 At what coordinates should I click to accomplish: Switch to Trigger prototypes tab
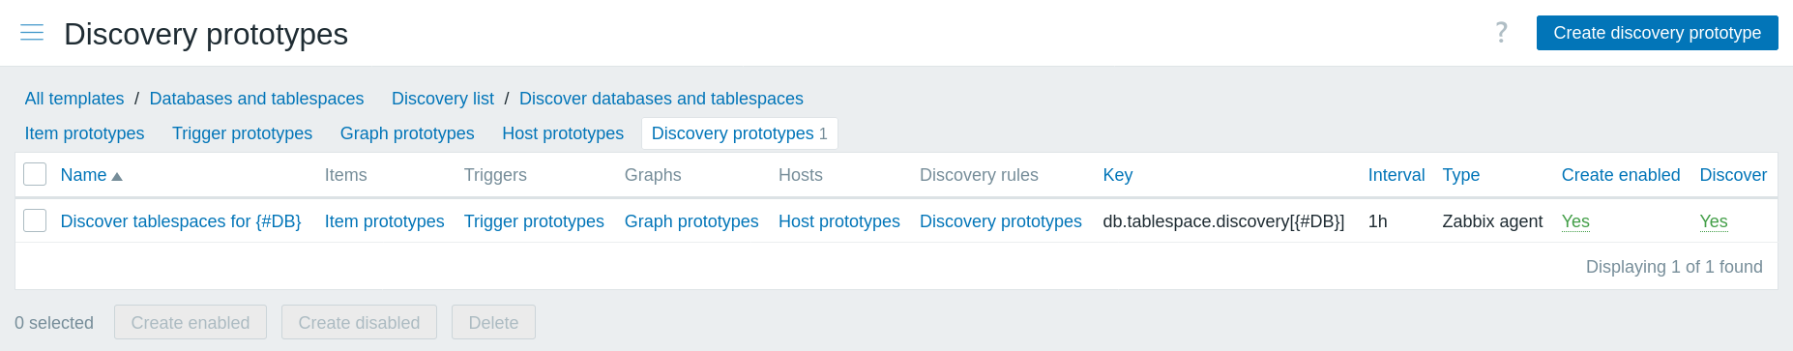coord(242,133)
